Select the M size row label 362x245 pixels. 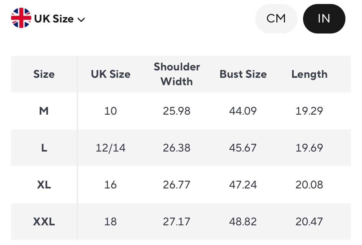click(44, 111)
